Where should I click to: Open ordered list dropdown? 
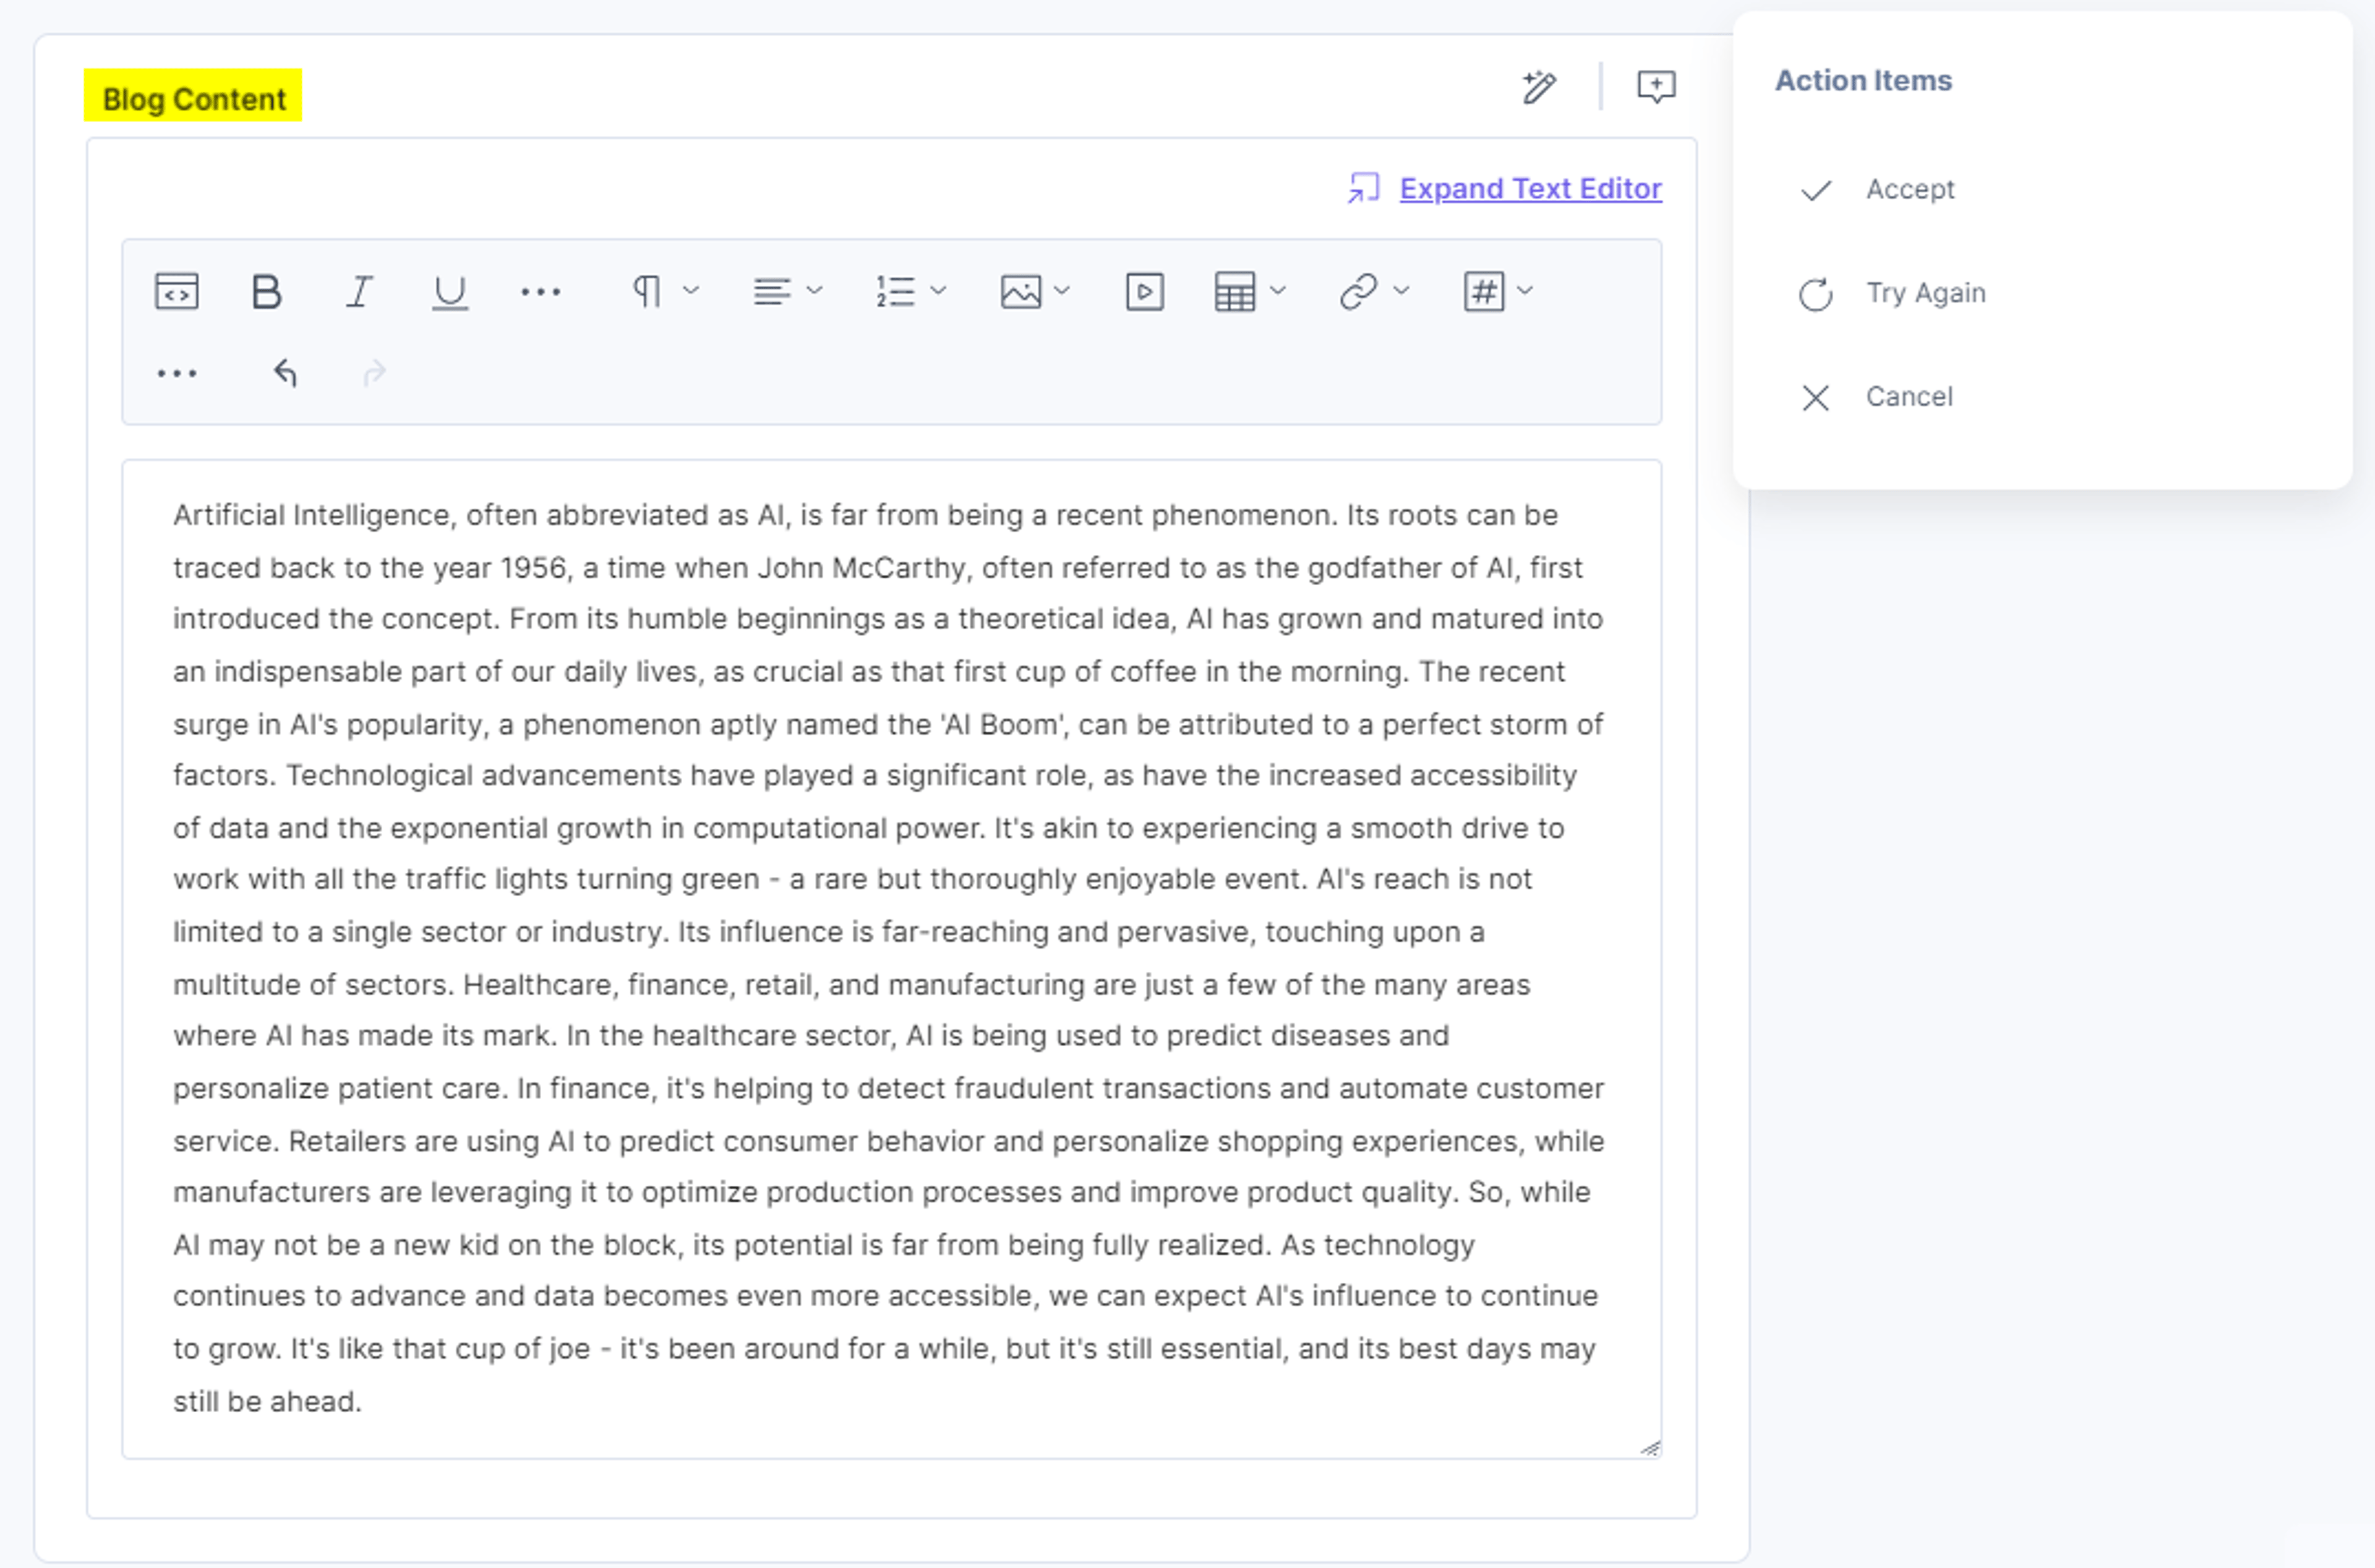(x=910, y=292)
